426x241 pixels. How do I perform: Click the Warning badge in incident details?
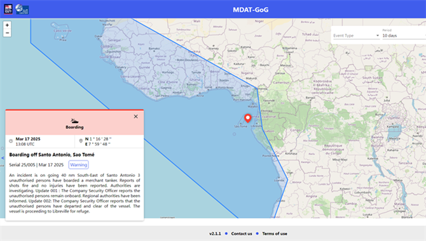click(78, 164)
